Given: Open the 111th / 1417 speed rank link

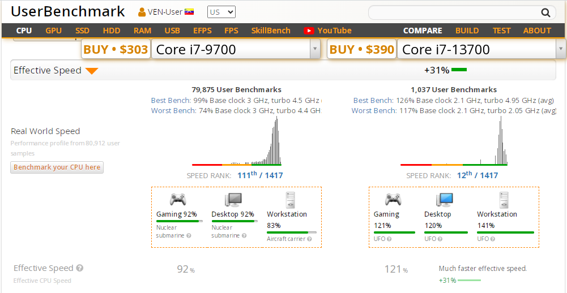Looking at the screenshot, I should pos(260,175).
